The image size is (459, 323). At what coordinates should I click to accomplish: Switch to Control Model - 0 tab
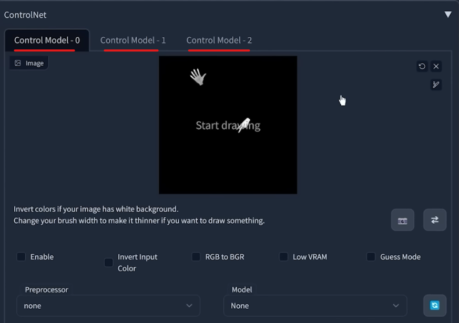tap(47, 40)
